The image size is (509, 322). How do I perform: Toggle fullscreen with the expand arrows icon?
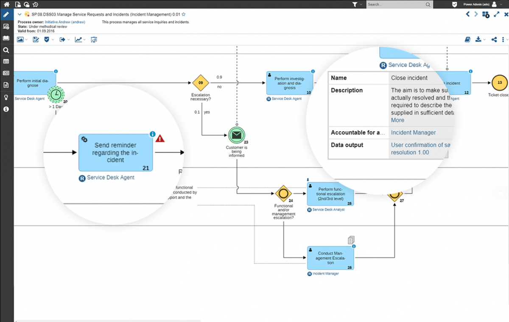pos(496,14)
